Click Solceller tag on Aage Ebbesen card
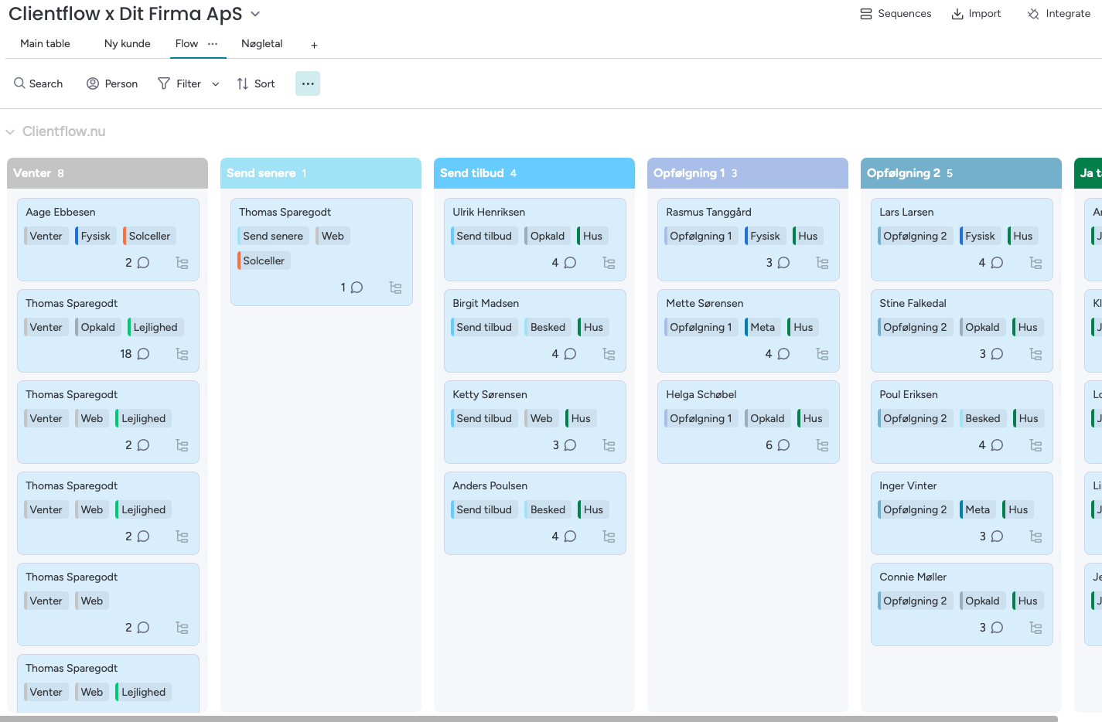Screen dimensions: 1102x722 (149, 236)
